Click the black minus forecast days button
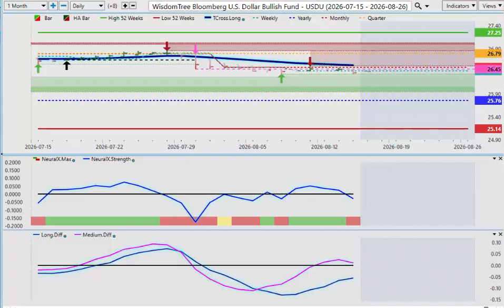Viewport: 504px width, 308px height. 133,6
